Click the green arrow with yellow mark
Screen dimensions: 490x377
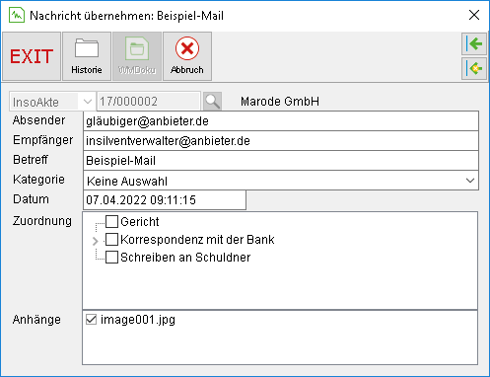point(474,68)
